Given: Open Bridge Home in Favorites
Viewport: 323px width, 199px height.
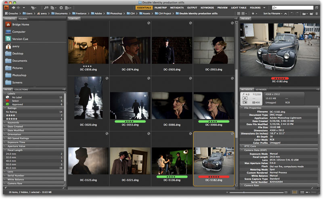Looking at the screenshot, I should tap(20, 25).
